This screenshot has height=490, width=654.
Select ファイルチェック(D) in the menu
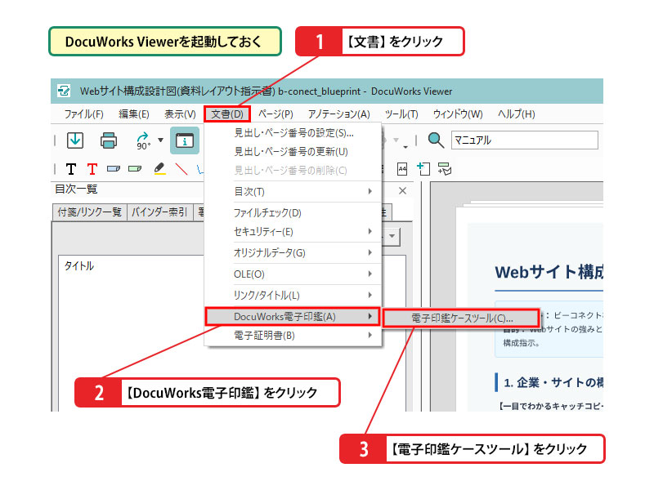coord(293,213)
